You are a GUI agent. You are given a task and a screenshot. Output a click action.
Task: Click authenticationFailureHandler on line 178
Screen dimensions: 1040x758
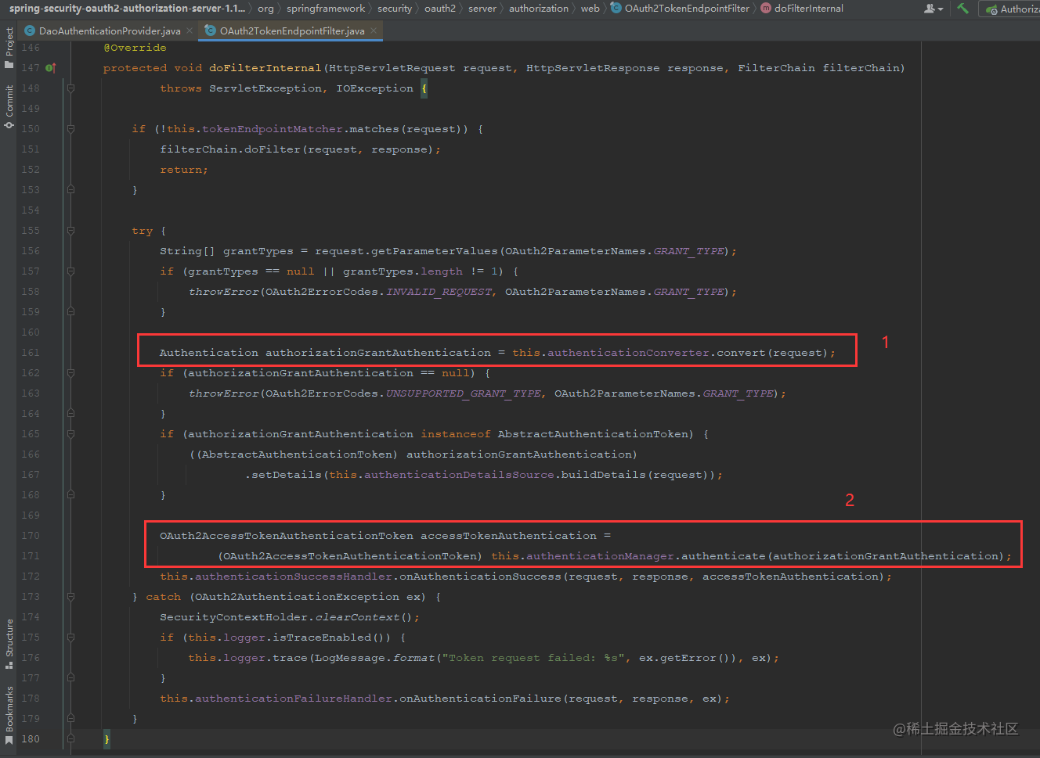pyautogui.click(x=294, y=699)
